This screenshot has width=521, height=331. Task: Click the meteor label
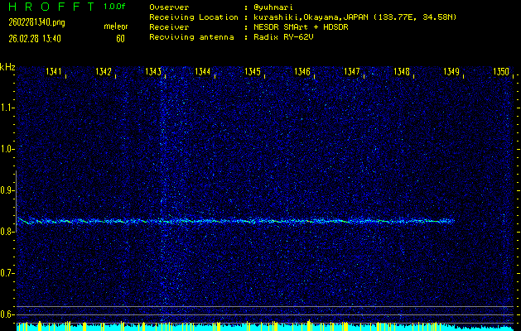coord(115,27)
